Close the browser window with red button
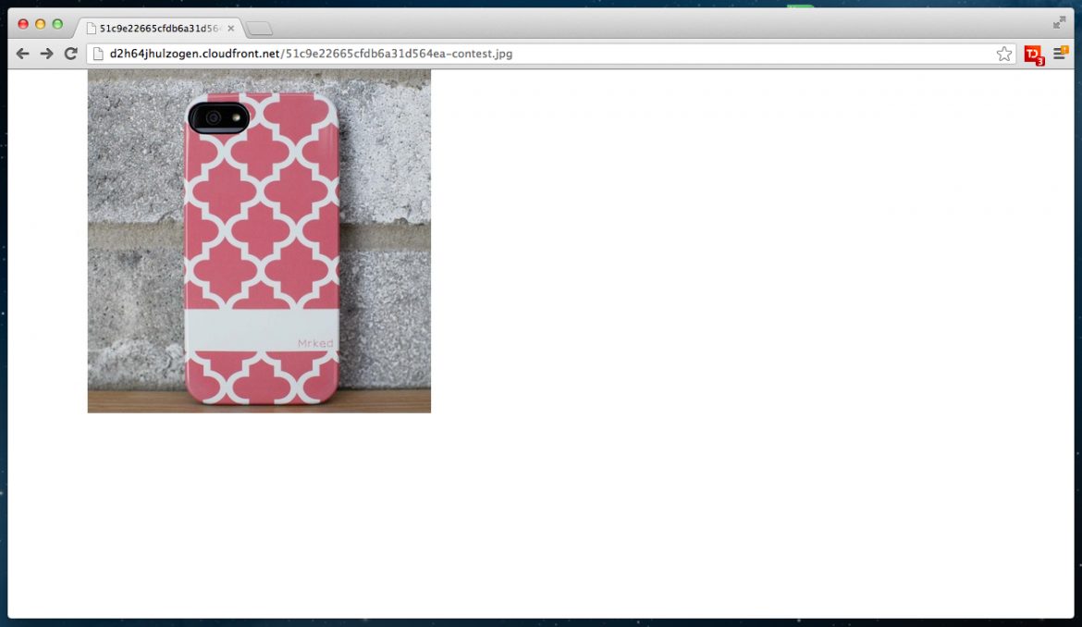This screenshot has width=1082, height=627. pyautogui.click(x=23, y=24)
